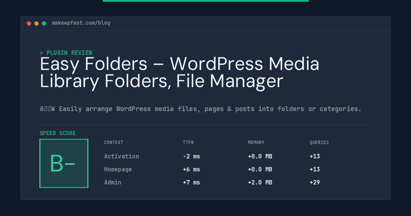
Task: Click the MEMORY column header
Action: pos(256,143)
